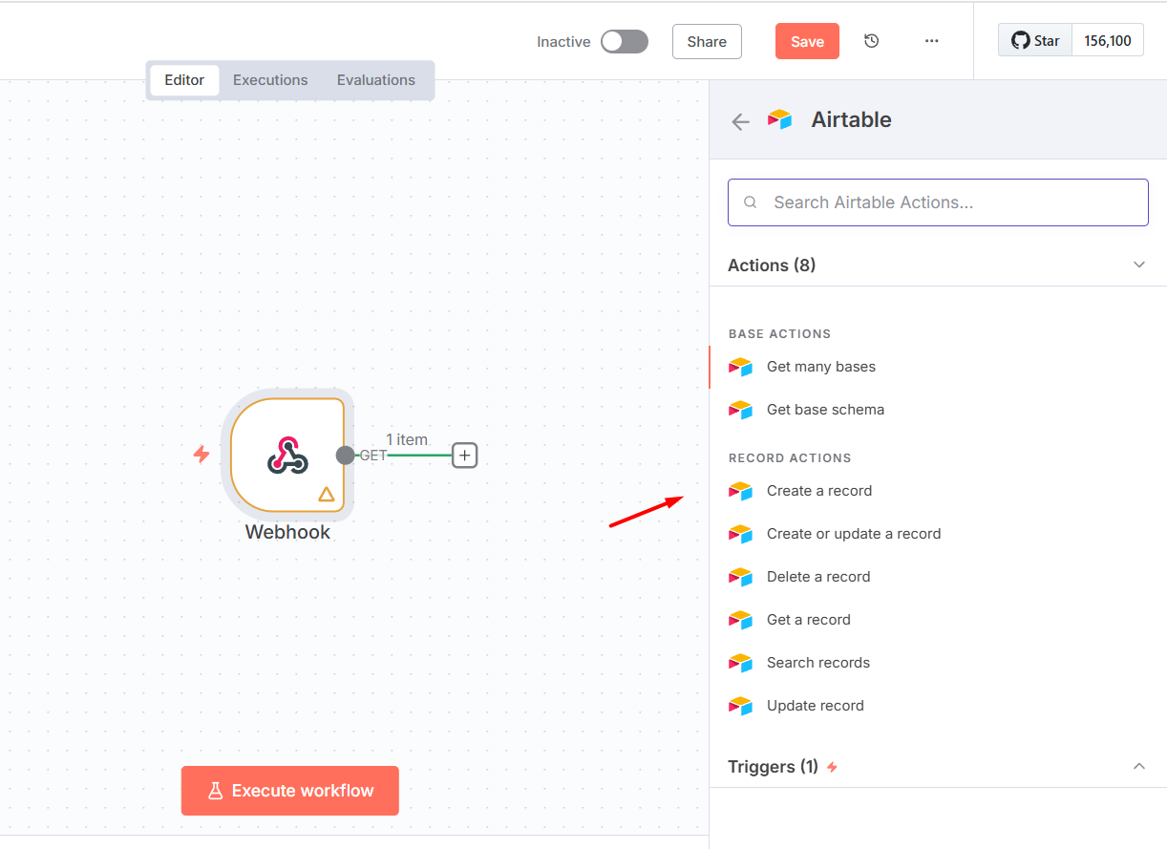Select the Create a record action
Image resolution: width=1167 pixels, height=849 pixels.
(x=818, y=490)
